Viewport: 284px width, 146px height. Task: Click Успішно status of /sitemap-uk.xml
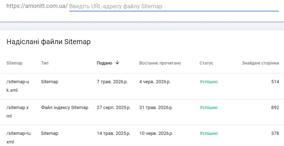(x=209, y=82)
